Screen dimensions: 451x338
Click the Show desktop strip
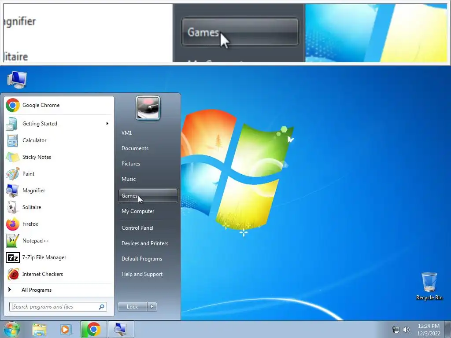448,329
